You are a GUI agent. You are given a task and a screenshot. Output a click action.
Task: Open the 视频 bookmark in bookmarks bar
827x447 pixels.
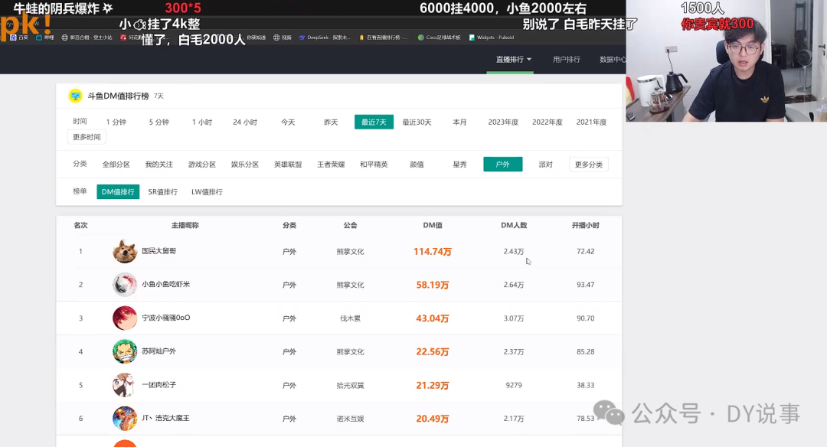282,38
